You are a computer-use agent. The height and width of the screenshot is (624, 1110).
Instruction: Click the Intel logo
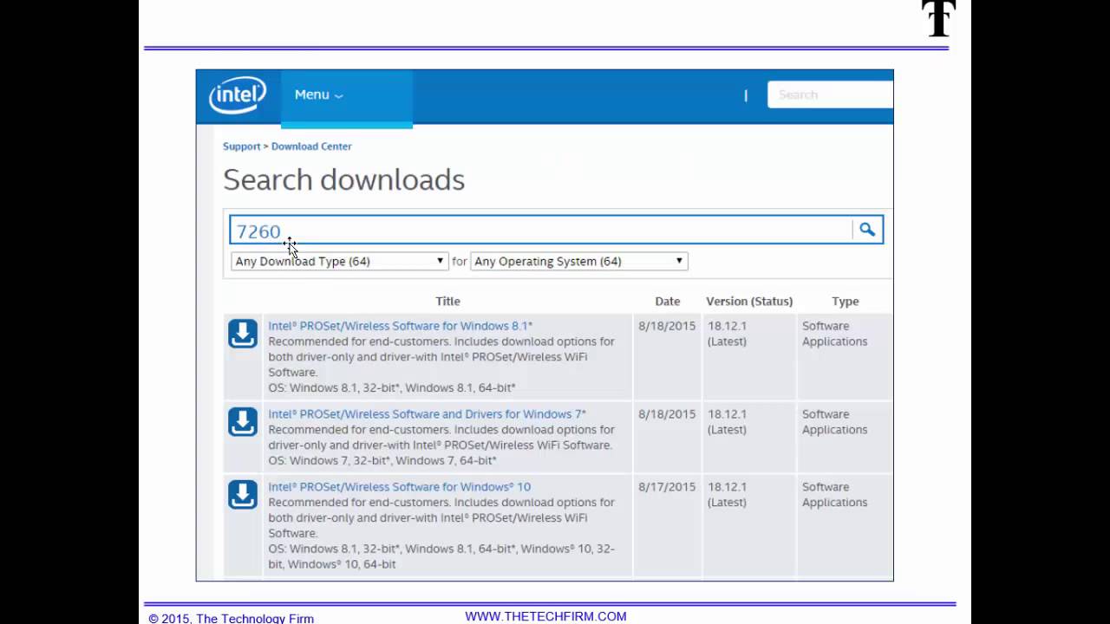[x=238, y=95]
